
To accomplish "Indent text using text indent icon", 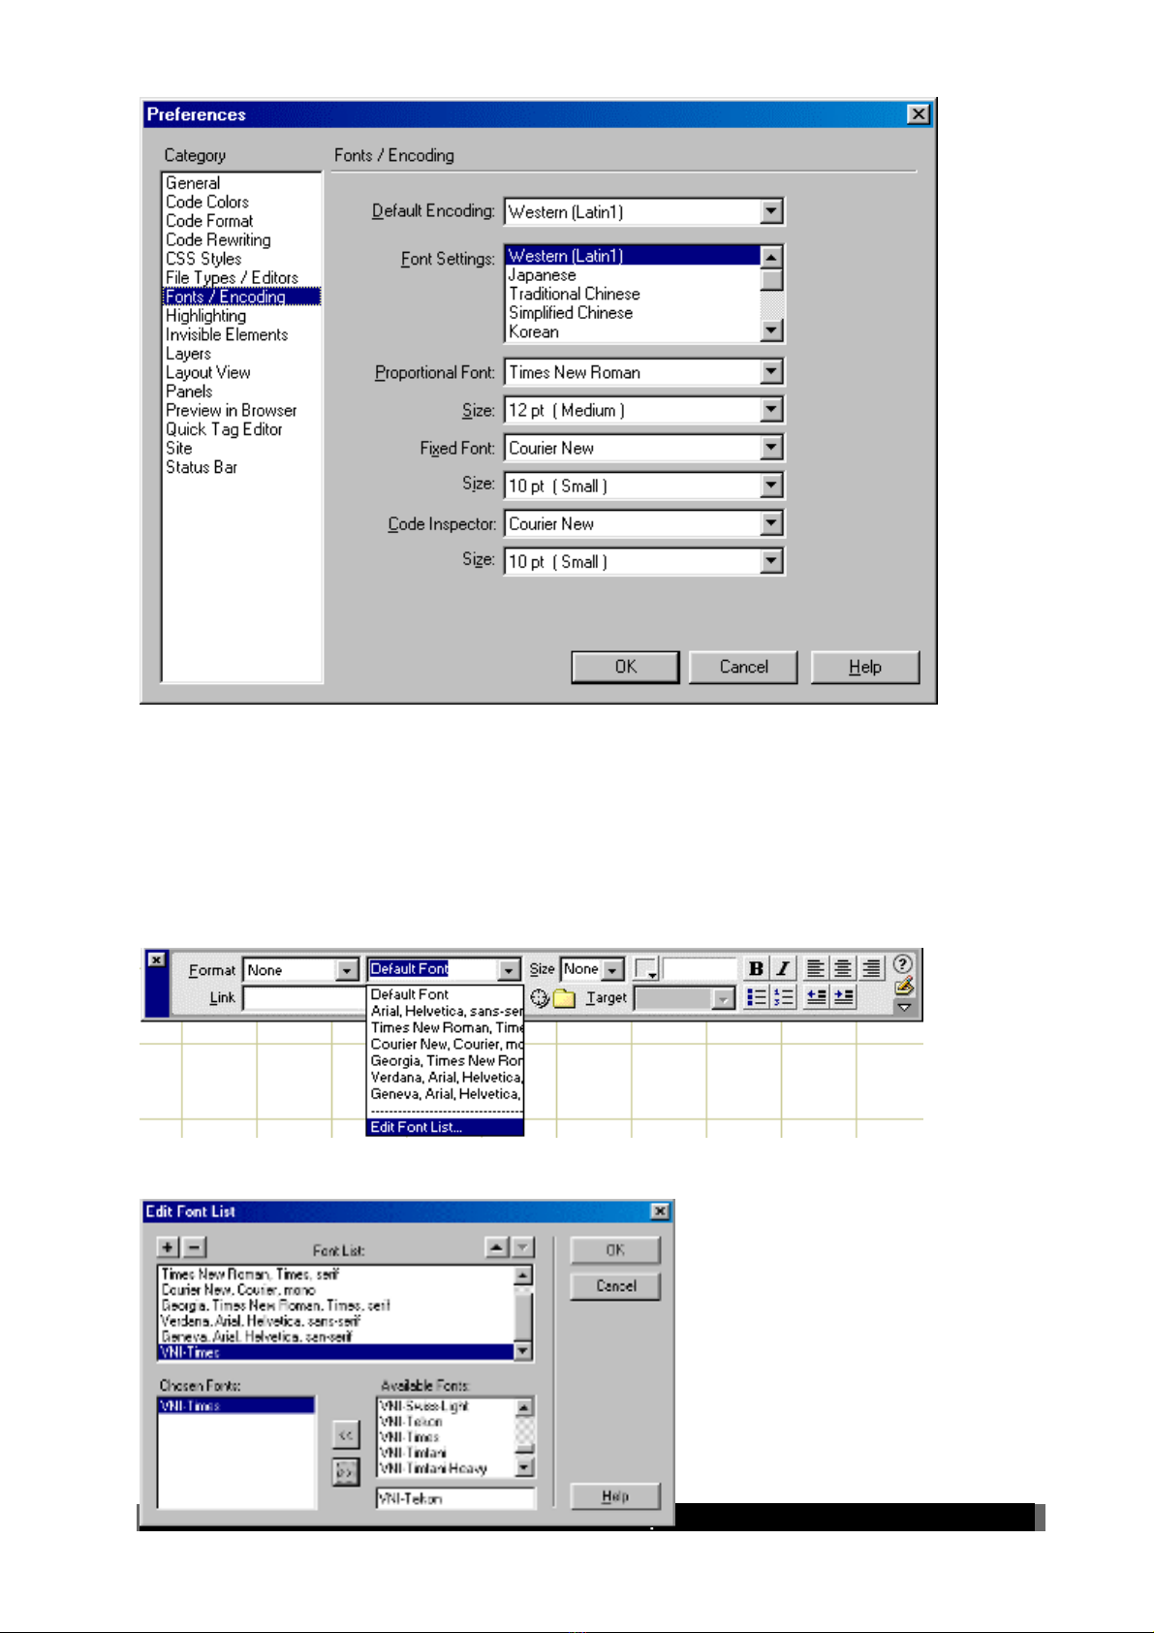I will tap(844, 997).
